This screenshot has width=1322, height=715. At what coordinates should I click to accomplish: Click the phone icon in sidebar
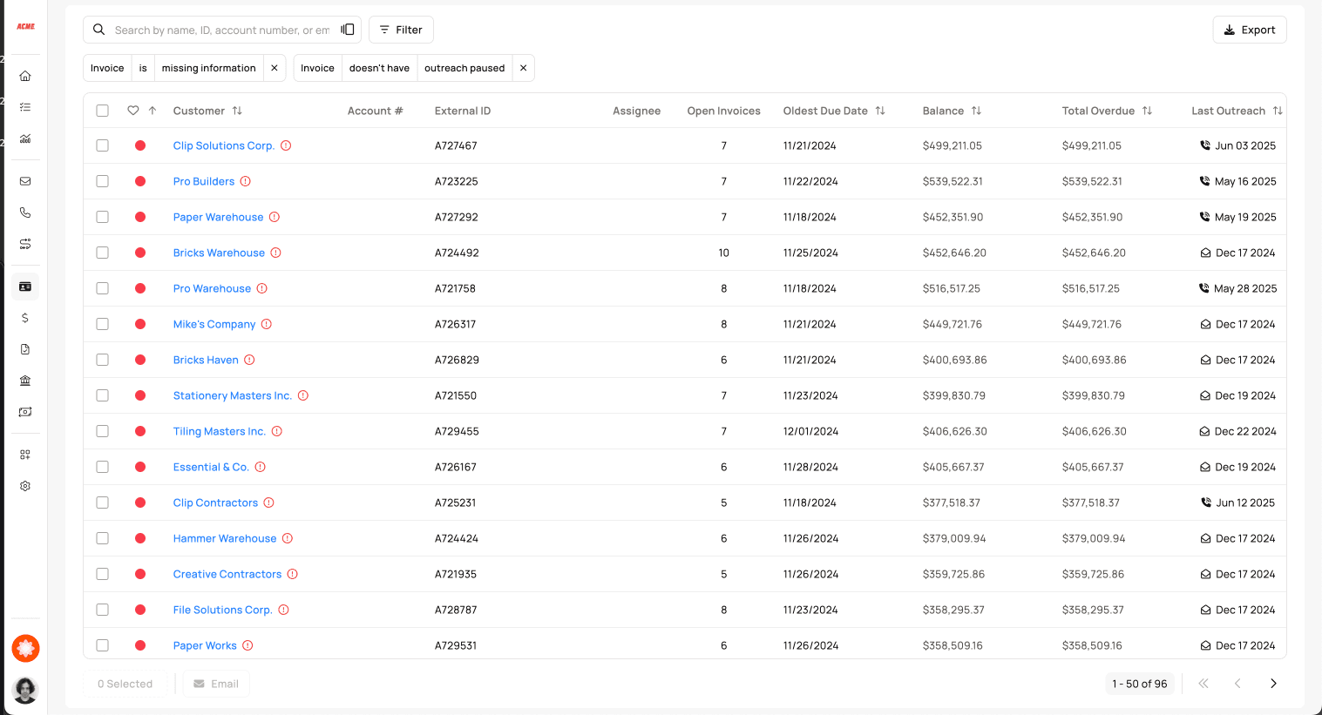(25, 212)
